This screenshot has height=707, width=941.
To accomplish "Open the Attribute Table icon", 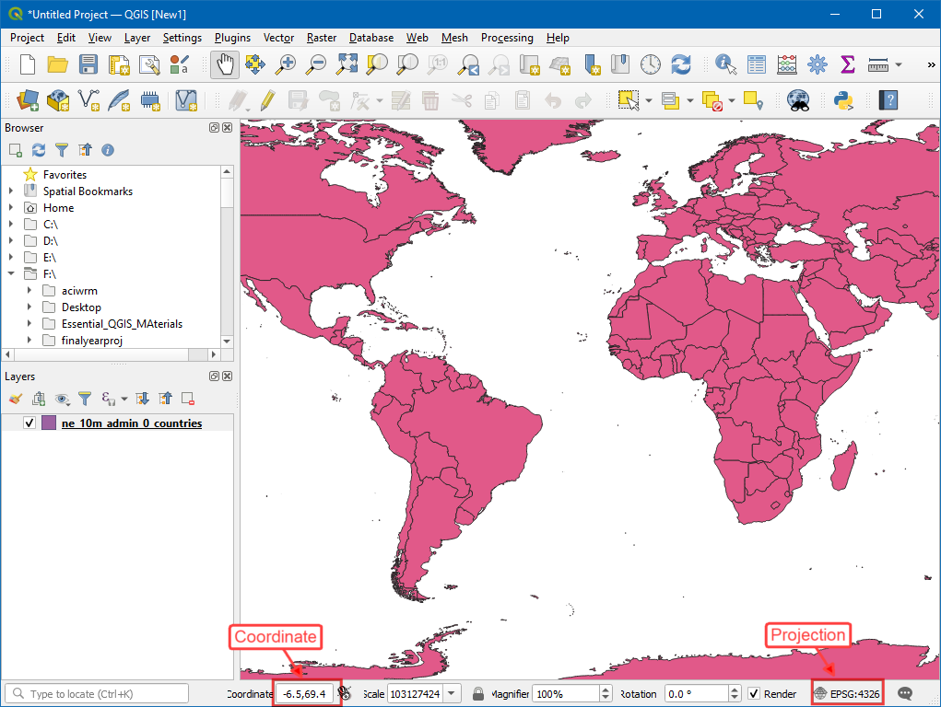I will coord(757,64).
